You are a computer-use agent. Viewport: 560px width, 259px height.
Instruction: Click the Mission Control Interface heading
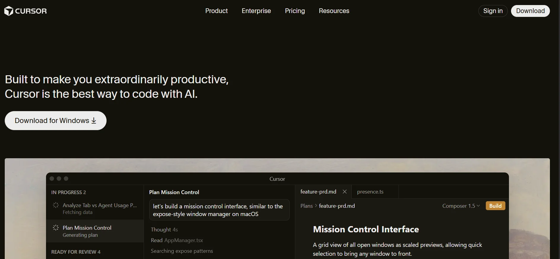point(366,229)
